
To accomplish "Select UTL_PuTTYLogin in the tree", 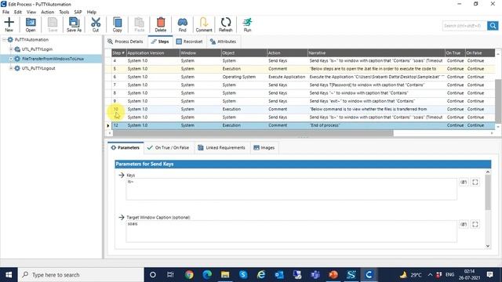I will [37, 49].
